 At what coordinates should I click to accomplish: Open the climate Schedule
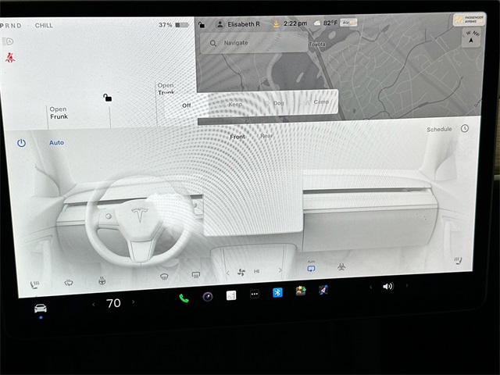tap(439, 129)
